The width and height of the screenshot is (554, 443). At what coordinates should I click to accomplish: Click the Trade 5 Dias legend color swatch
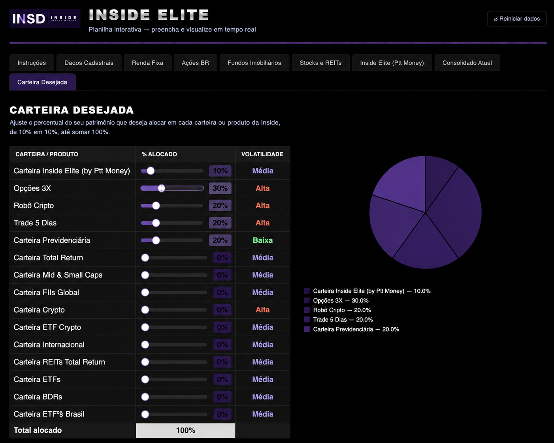click(x=307, y=320)
